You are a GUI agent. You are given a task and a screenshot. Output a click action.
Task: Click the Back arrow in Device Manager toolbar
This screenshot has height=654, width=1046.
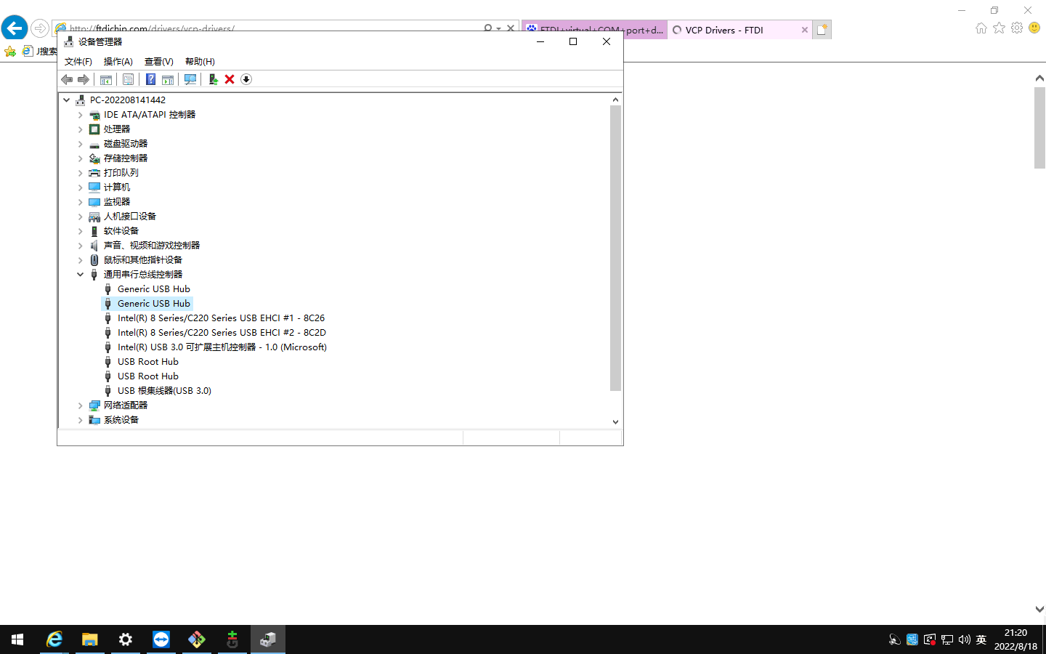[x=67, y=79]
